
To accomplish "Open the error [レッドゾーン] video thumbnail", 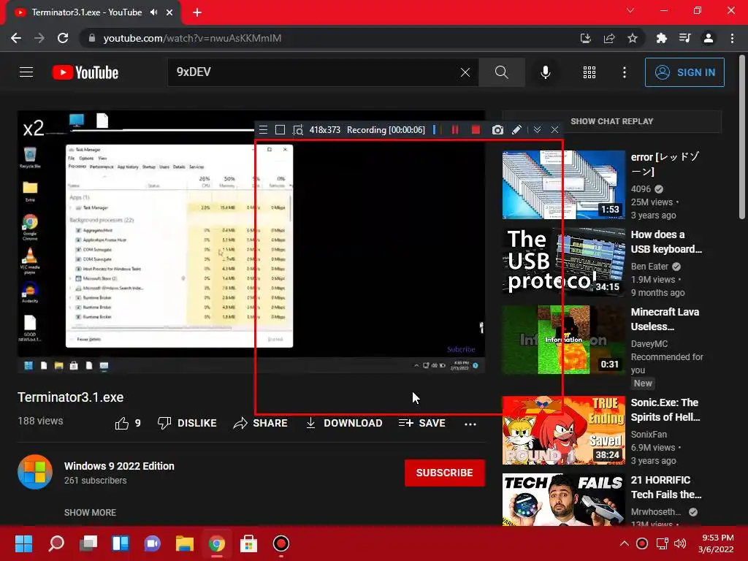I will 563,185.
